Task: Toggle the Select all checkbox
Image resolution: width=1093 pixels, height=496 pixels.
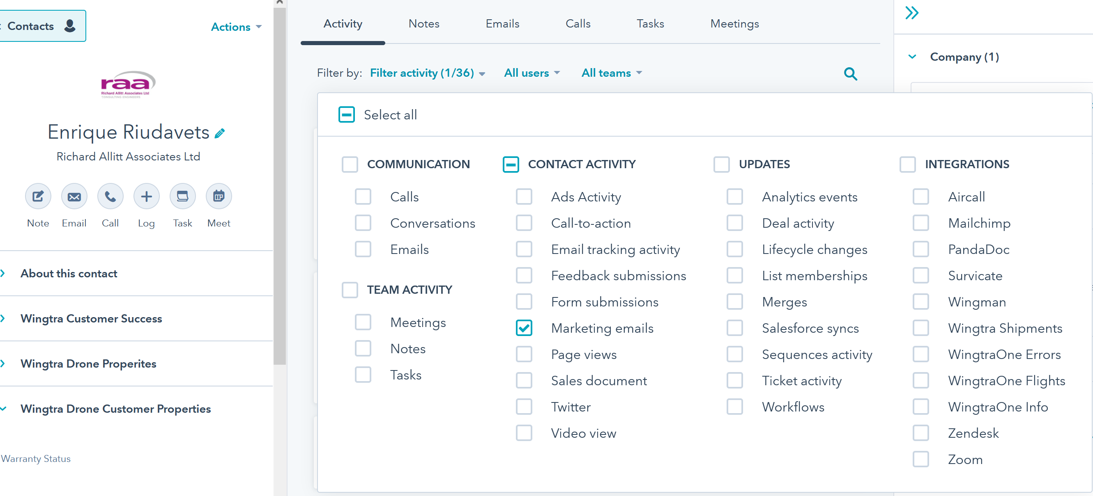Action: tap(346, 114)
